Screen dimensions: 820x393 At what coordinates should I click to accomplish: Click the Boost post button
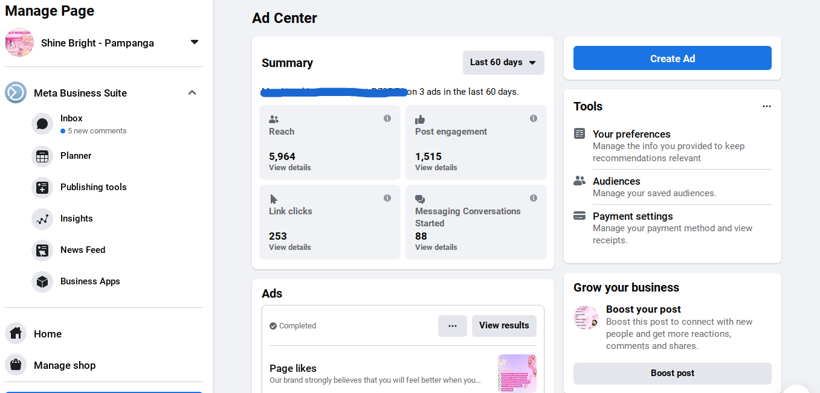click(x=673, y=374)
